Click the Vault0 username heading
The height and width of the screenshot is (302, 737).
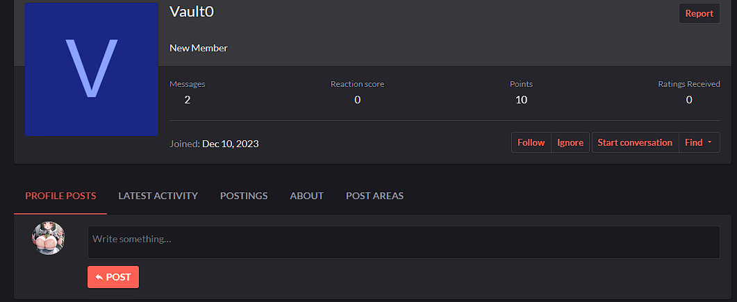click(192, 11)
